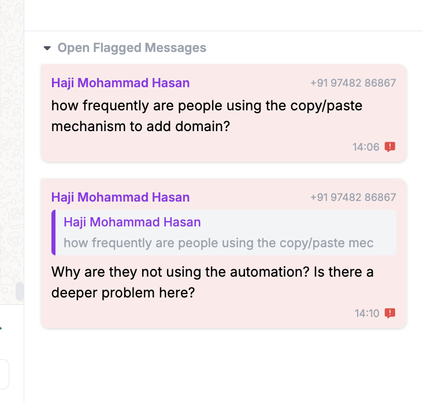Select the 'Why are they not using' message
The height and width of the screenshot is (402, 423).
[212, 282]
